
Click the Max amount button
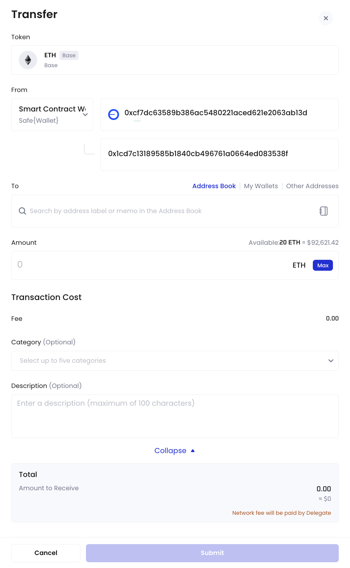point(323,265)
